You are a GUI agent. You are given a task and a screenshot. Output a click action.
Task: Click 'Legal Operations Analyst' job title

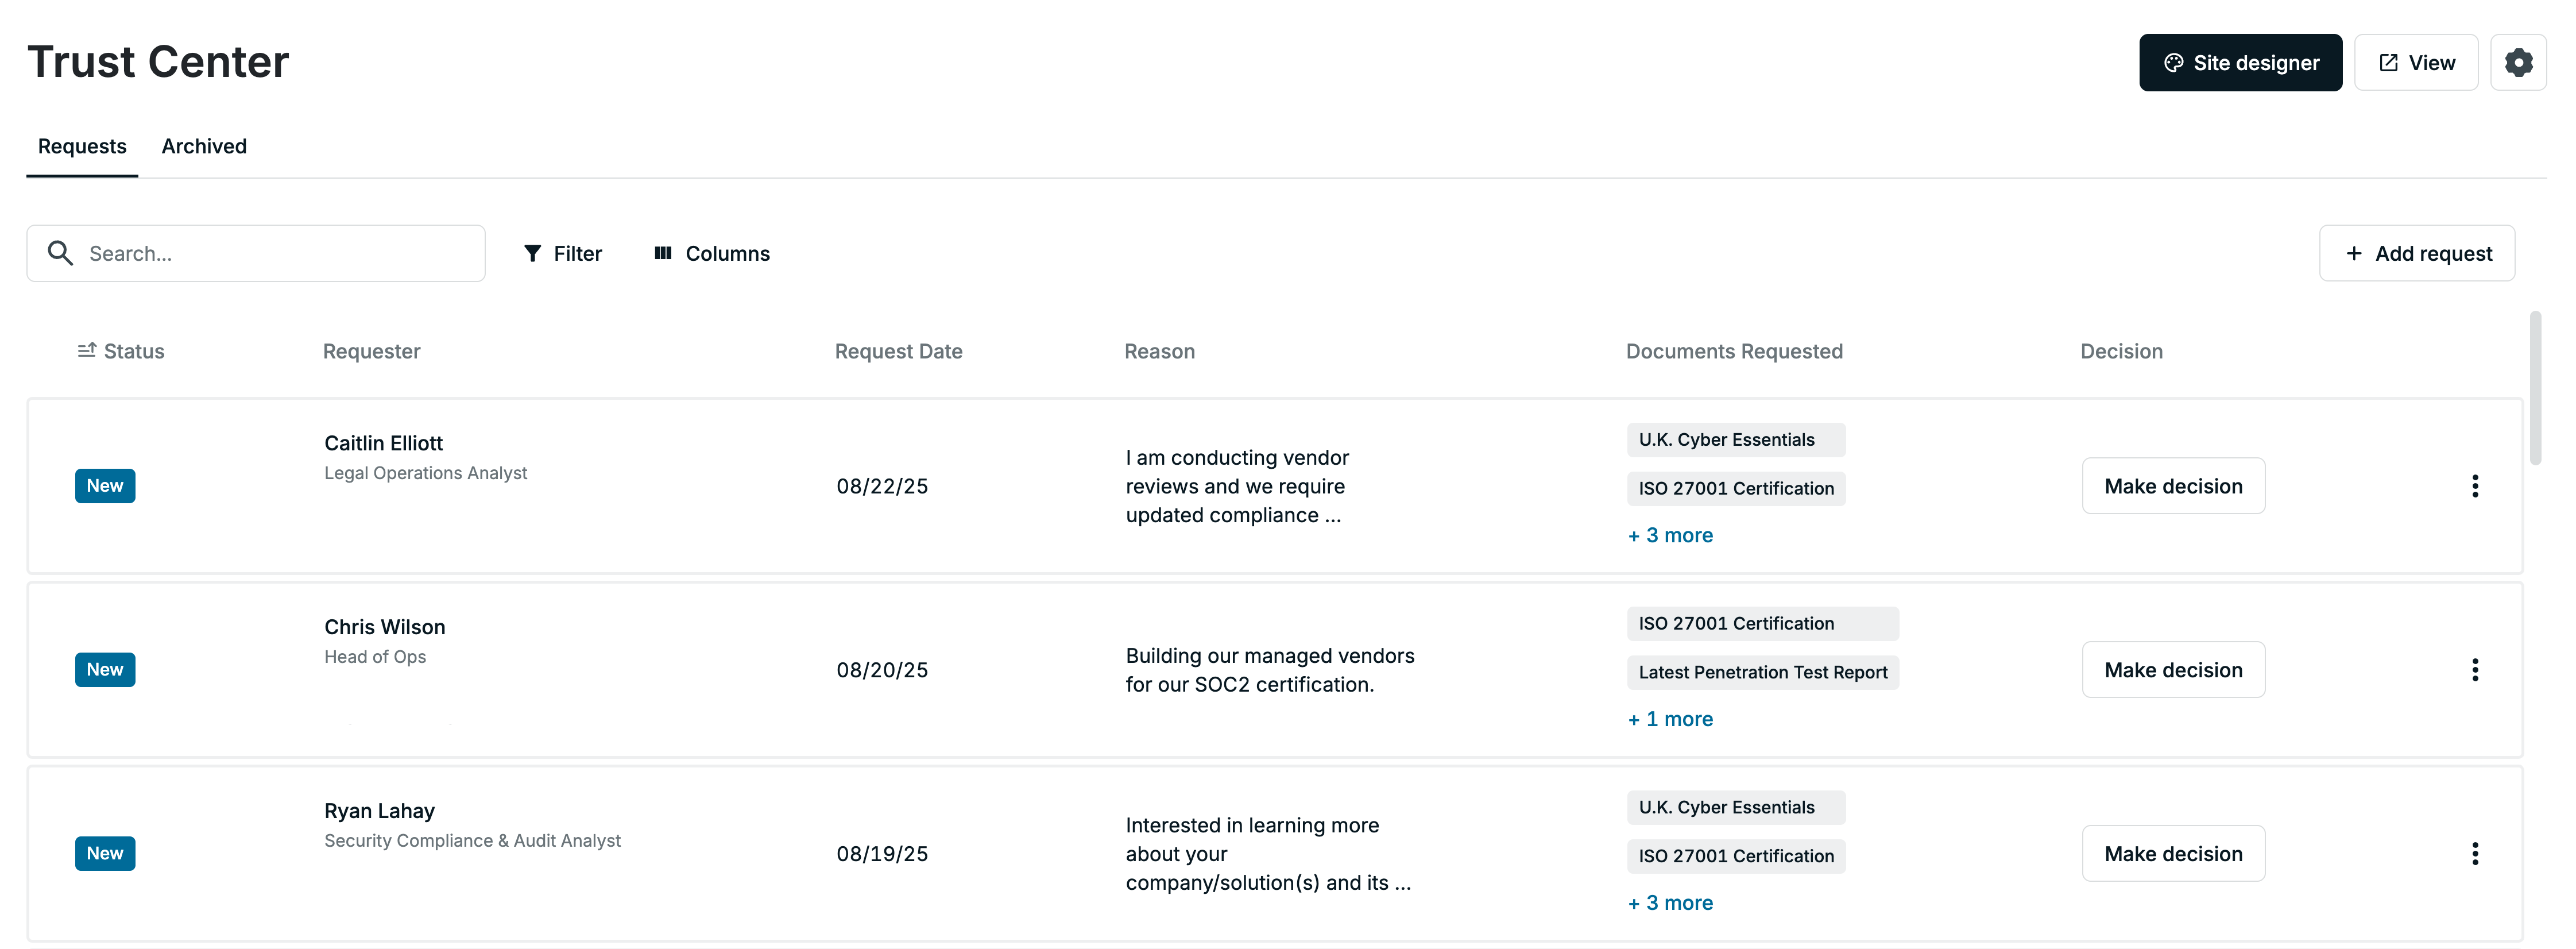point(425,474)
